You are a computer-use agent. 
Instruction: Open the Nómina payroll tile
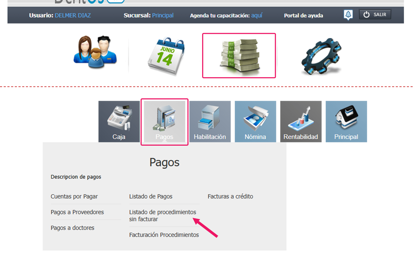[255, 122]
